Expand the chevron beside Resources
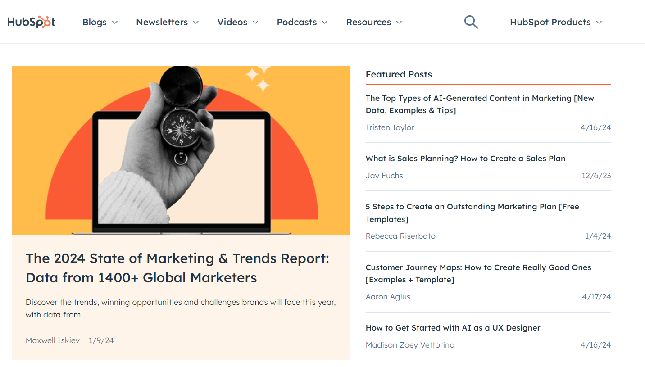The width and height of the screenshot is (645, 367). (399, 23)
